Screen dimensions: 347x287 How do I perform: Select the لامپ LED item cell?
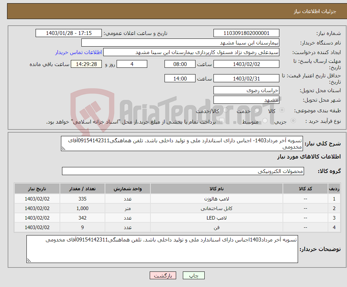coord(216,218)
